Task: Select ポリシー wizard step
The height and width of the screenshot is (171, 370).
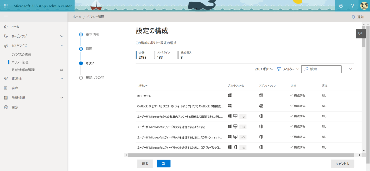Action: pyautogui.click(x=88, y=63)
